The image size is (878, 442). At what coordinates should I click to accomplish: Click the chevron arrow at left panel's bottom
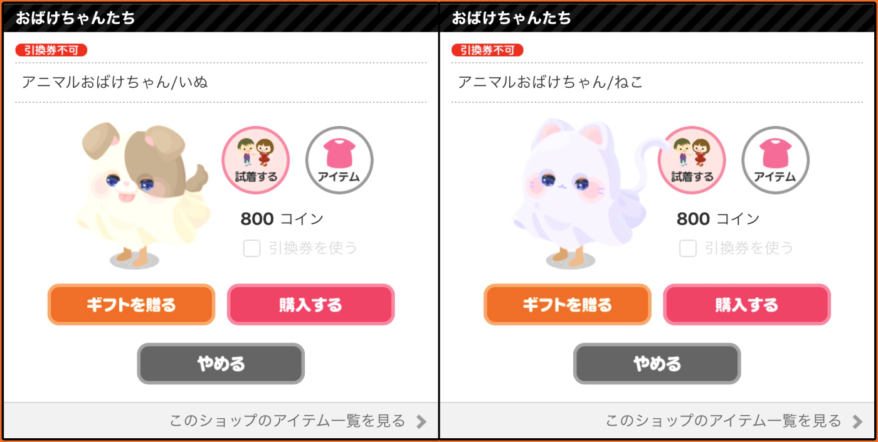(x=421, y=421)
